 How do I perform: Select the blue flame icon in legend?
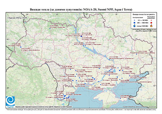[x=135, y=26]
